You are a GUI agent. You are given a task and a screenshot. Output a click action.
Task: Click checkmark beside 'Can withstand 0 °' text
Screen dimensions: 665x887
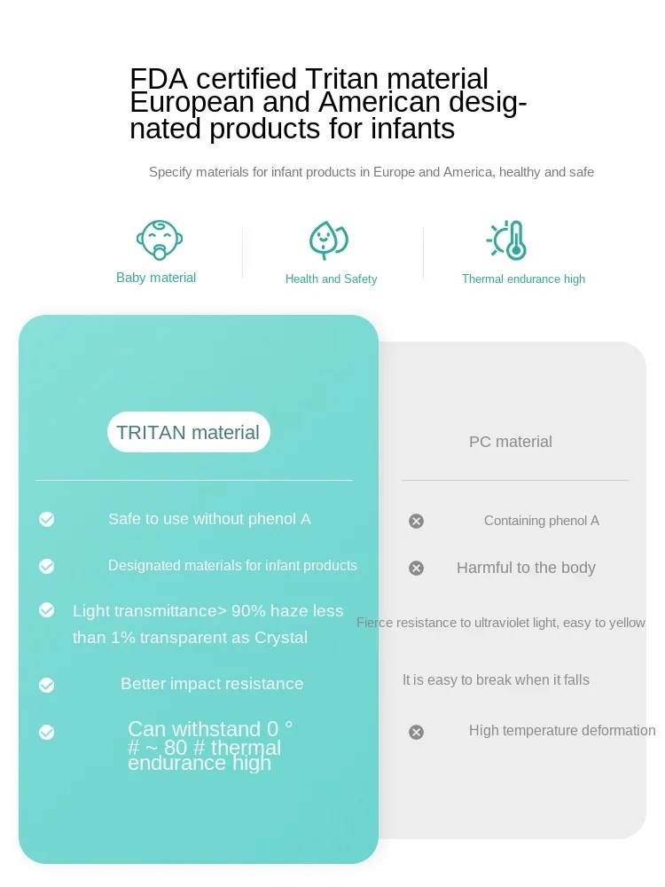coord(47,733)
